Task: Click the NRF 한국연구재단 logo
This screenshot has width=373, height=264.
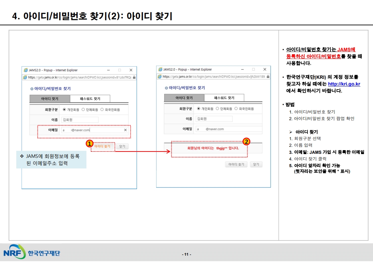Action: coord(32,252)
